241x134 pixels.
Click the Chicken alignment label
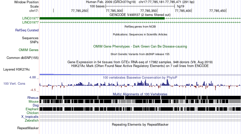[x=32, y=113]
